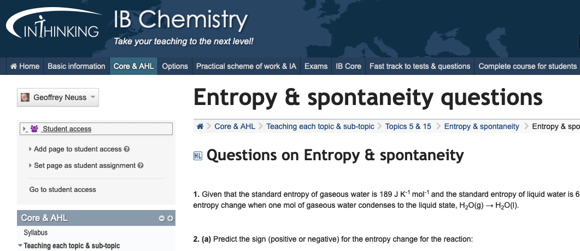Click the breadcrumb home icon
Screen dimensions: 580x251
click(200, 126)
